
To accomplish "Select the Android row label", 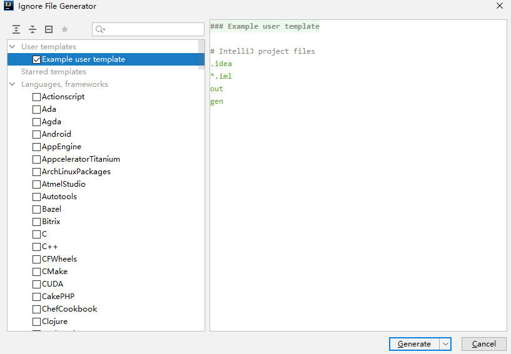I will click(x=56, y=134).
